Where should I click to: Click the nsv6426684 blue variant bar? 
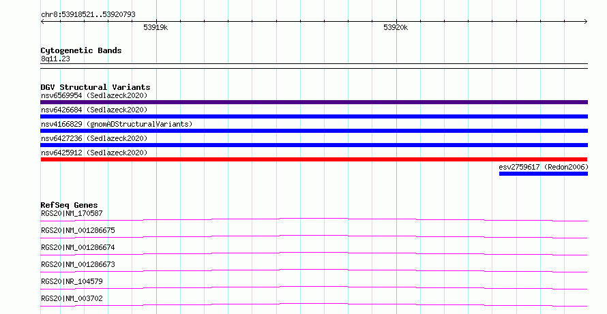tap(314, 116)
